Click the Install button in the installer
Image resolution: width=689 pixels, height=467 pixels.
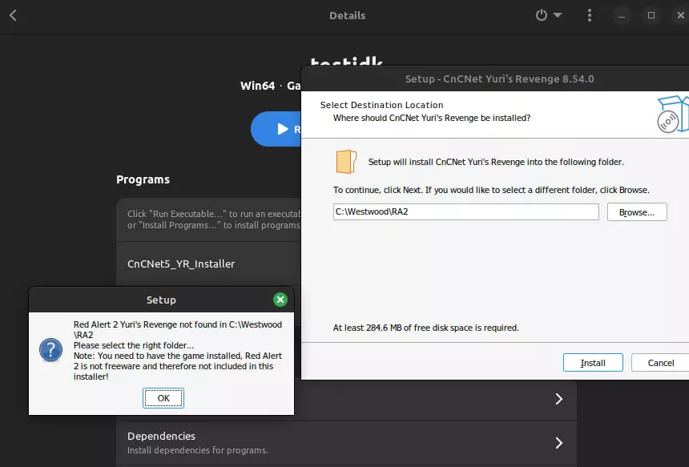point(593,363)
